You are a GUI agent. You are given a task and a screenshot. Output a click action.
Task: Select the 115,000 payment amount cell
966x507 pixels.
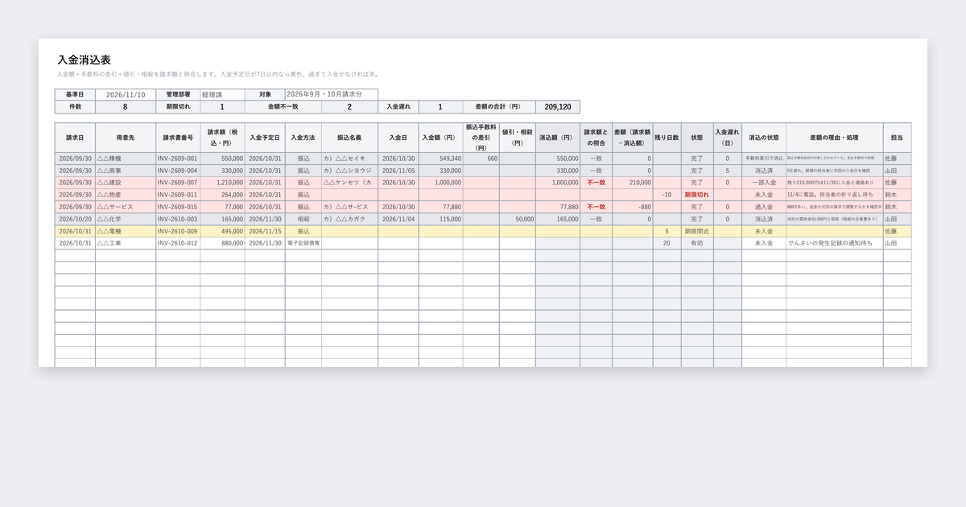pos(440,219)
